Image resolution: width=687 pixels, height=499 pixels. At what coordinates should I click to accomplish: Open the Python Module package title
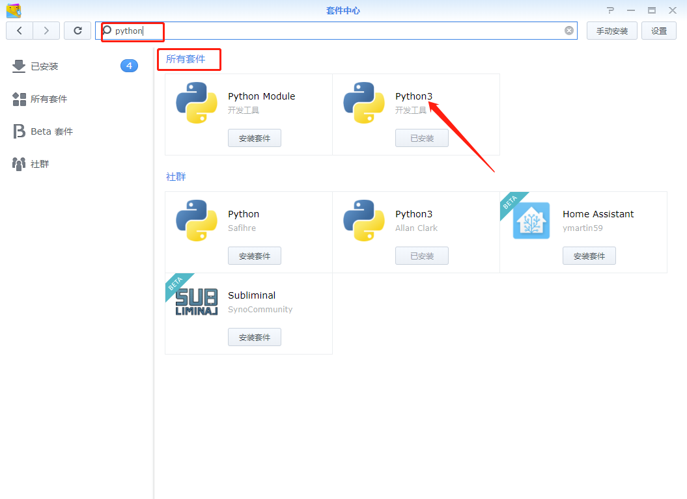(262, 96)
